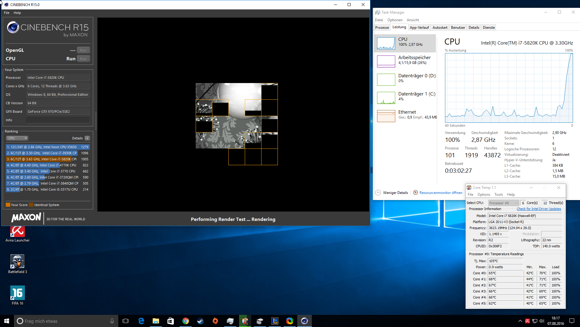Select the Battlefield 3 desktop shortcut
This screenshot has height=327, width=580.
[18, 264]
